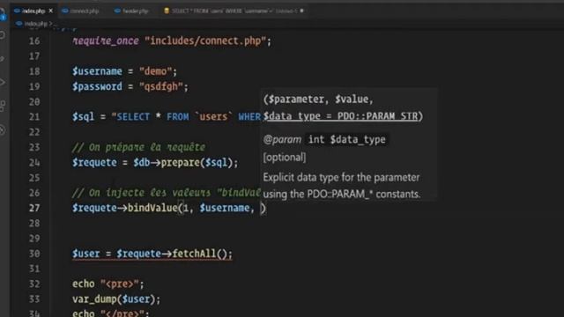Click the PHP icon on connect.php tab

point(65,11)
